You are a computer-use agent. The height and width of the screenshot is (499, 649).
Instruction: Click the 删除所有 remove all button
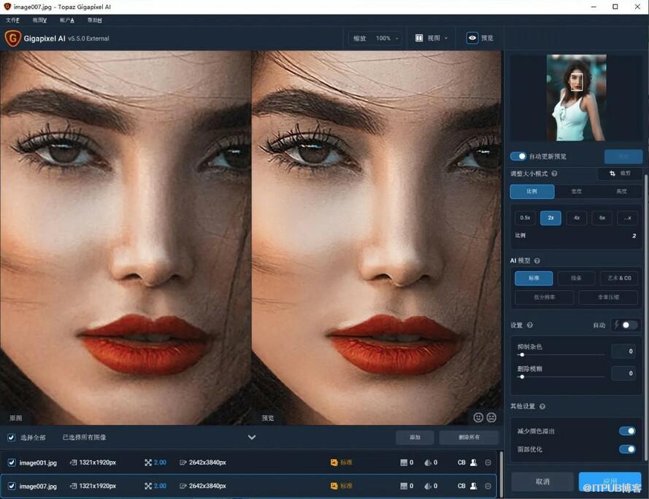point(469,437)
